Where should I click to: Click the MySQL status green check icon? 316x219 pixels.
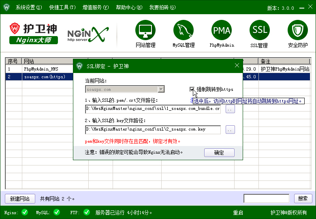pyautogui.click(x=56, y=212)
